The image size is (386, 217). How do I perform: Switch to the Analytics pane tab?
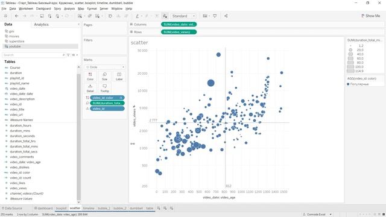pyautogui.click(x=42, y=25)
